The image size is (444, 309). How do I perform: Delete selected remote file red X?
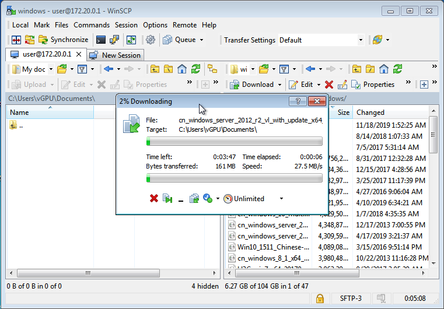329,85
